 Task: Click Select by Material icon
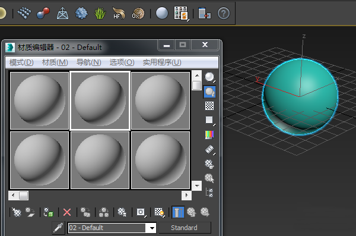pyautogui.click(x=209, y=178)
